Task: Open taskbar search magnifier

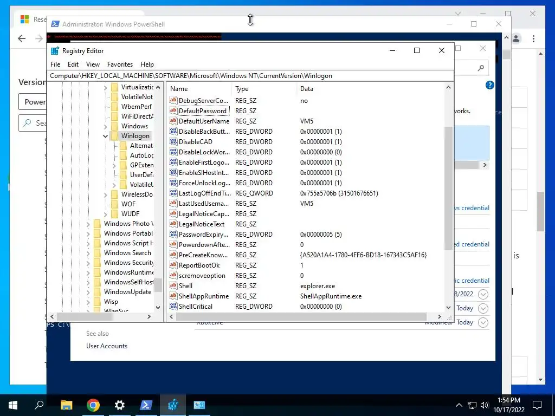Action: point(39,405)
